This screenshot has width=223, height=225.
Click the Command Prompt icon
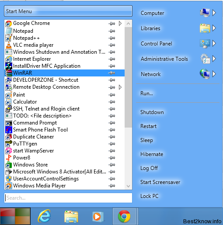(9, 123)
